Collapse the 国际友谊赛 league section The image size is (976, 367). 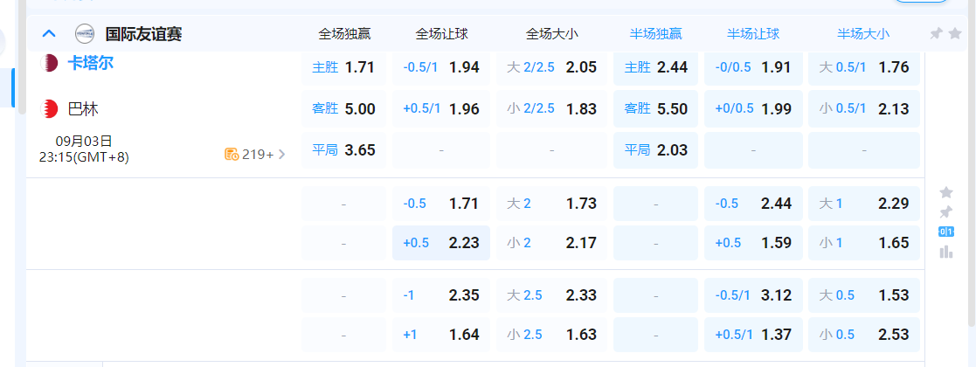[x=49, y=34]
